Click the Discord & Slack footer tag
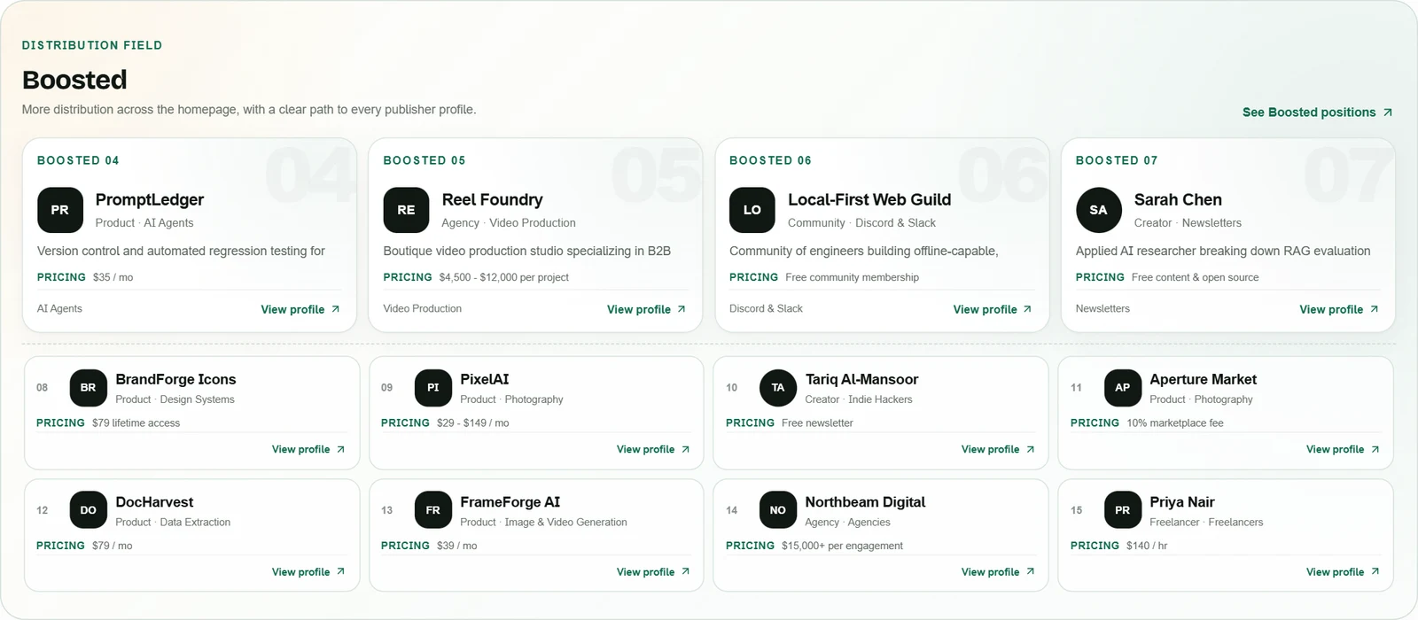This screenshot has width=1418, height=620. point(766,308)
